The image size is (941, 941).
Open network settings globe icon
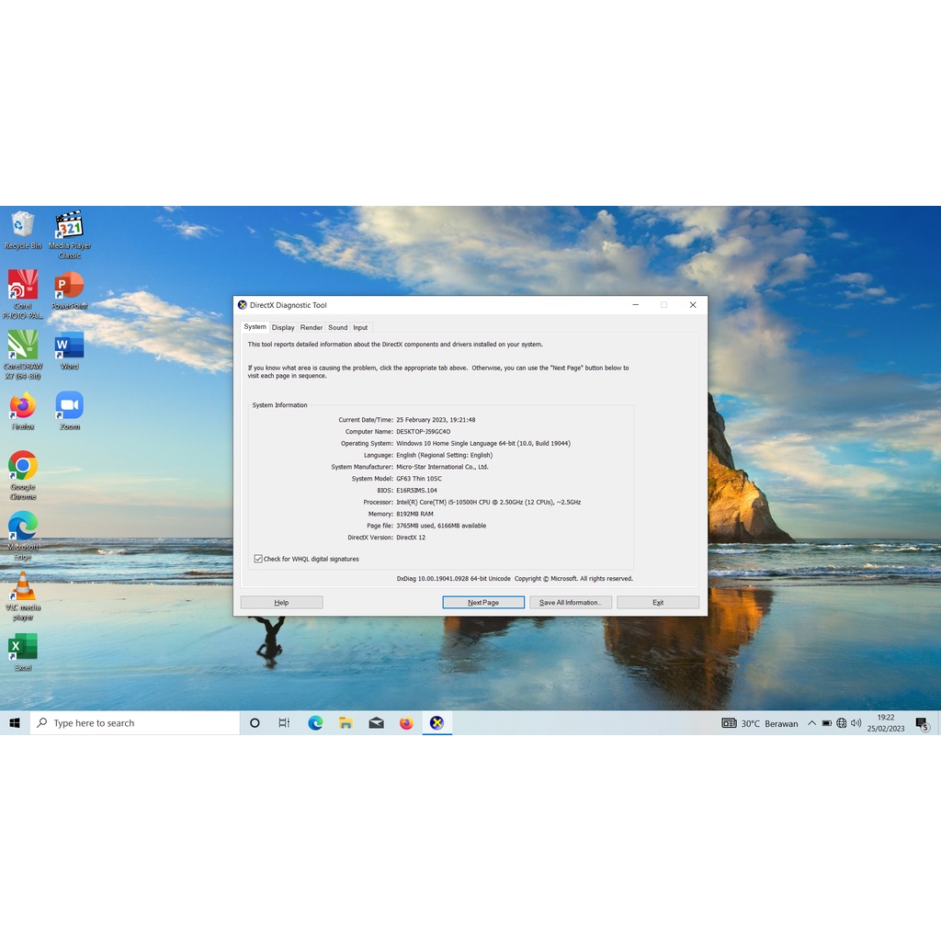[842, 723]
